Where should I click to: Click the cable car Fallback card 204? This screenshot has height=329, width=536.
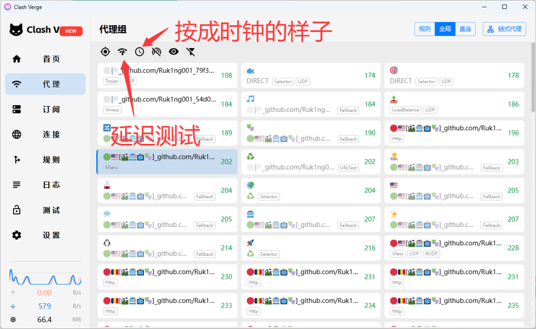tap(167, 190)
